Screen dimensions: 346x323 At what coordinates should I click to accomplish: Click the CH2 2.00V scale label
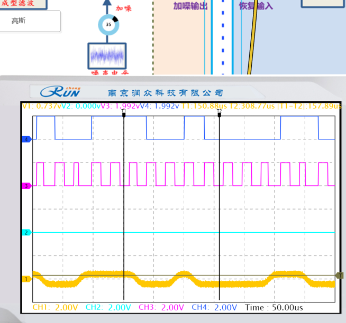click(x=108, y=307)
